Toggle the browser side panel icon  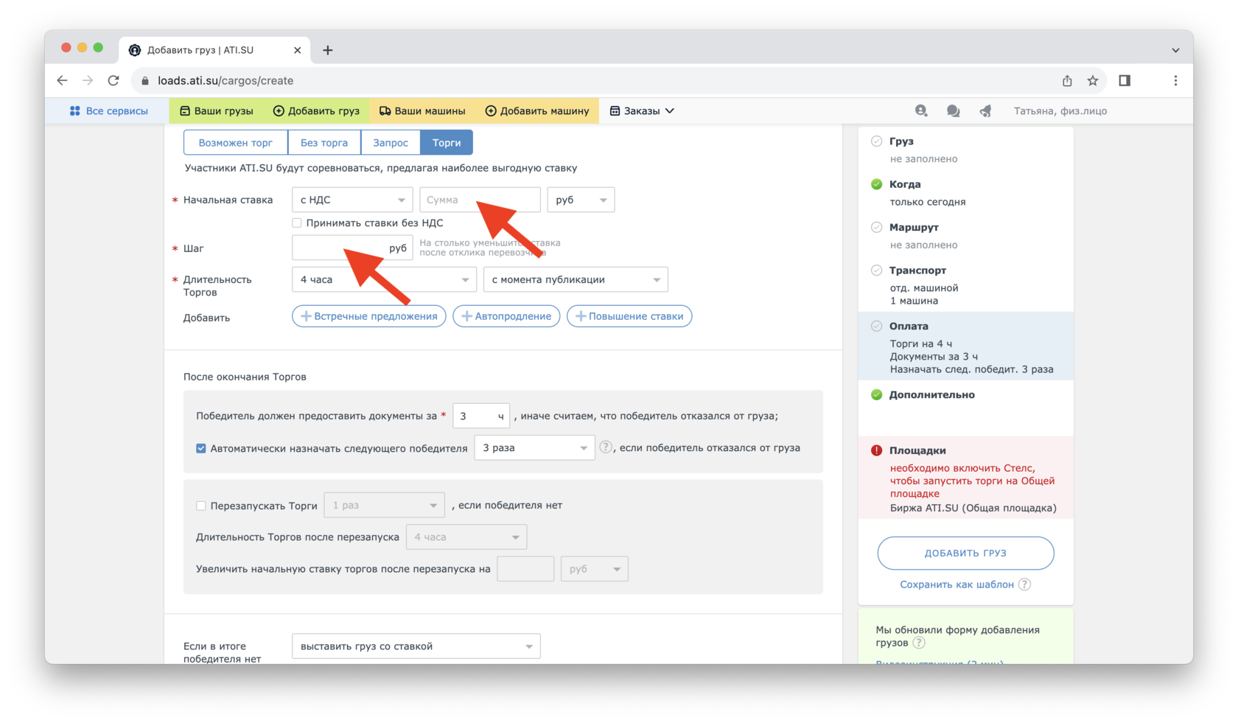1125,80
